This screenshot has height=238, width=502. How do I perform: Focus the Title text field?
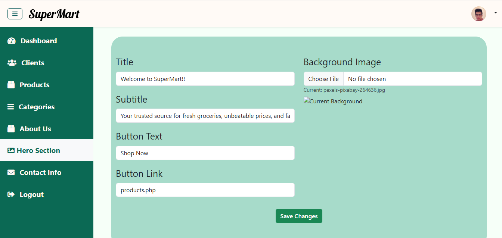pos(205,79)
